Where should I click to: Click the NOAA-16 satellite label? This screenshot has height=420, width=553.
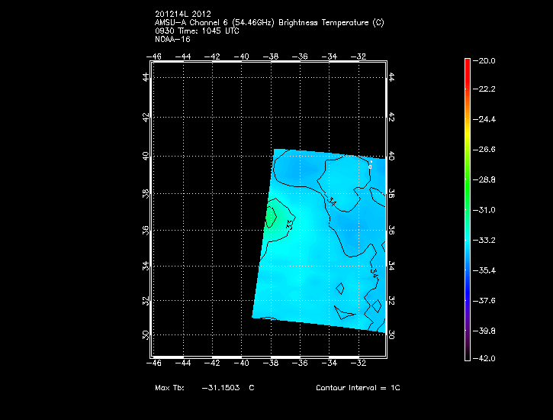pos(172,39)
